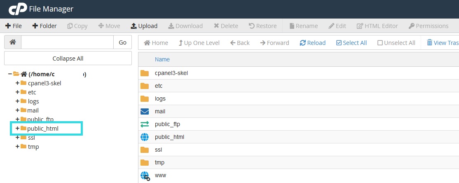Expand the cpanel3-skel tree folder
The width and height of the screenshot is (459, 183).
(x=17, y=83)
